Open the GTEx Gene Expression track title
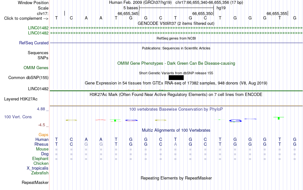The width and height of the screenshot is (303, 190). click(176, 83)
